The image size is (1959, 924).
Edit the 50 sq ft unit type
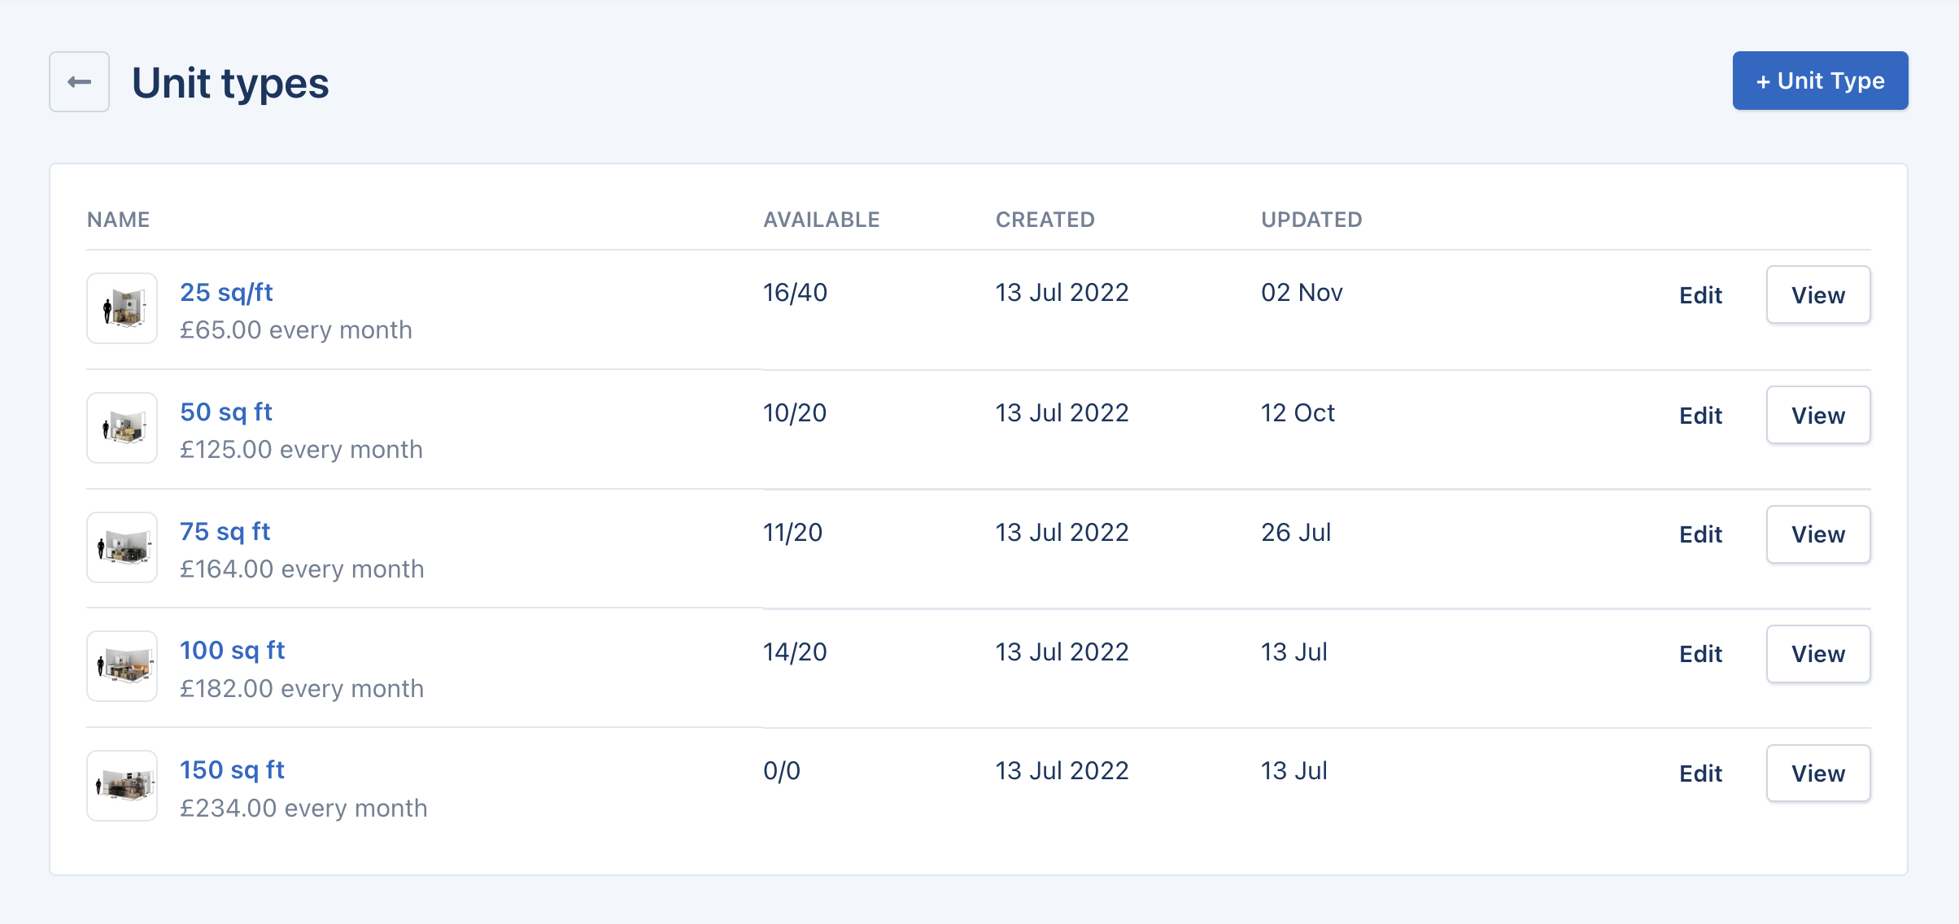(1700, 415)
